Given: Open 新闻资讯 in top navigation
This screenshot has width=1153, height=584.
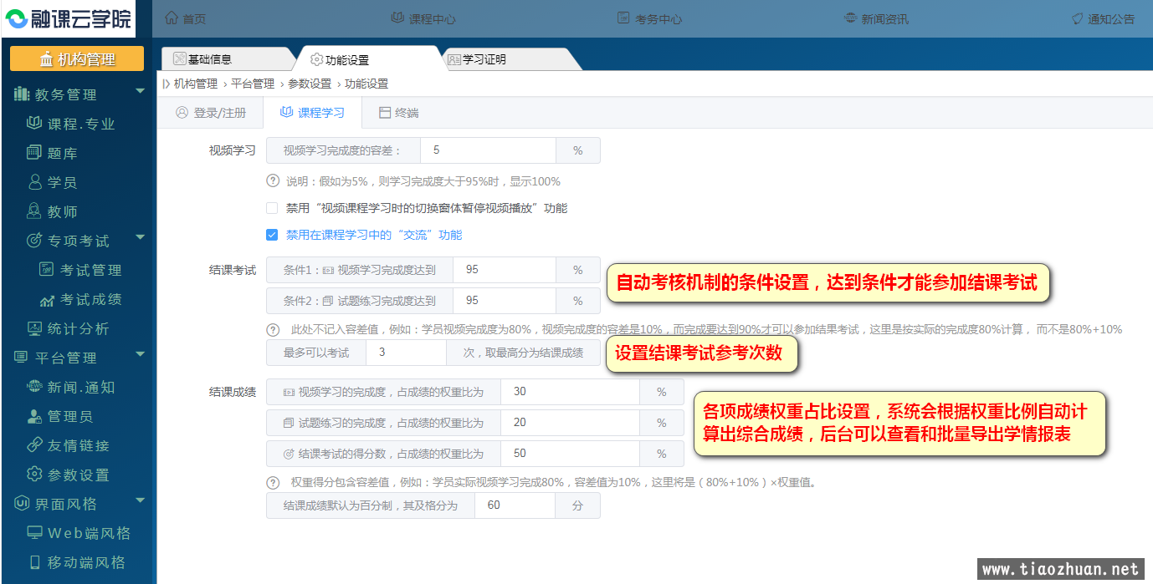Looking at the screenshot, I should 876,18.
